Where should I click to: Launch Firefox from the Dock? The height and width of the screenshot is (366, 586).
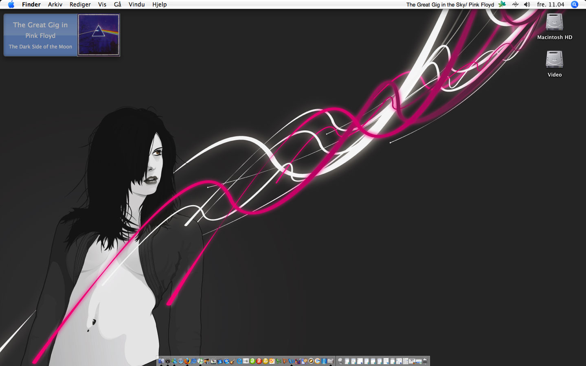pyautogui.click(x=187, y=361)
